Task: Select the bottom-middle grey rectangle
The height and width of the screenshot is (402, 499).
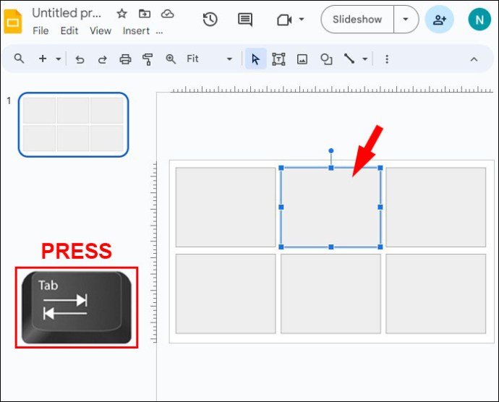Action: [x=330, y=294]
